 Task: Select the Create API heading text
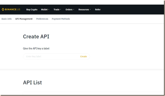(36, 37)
